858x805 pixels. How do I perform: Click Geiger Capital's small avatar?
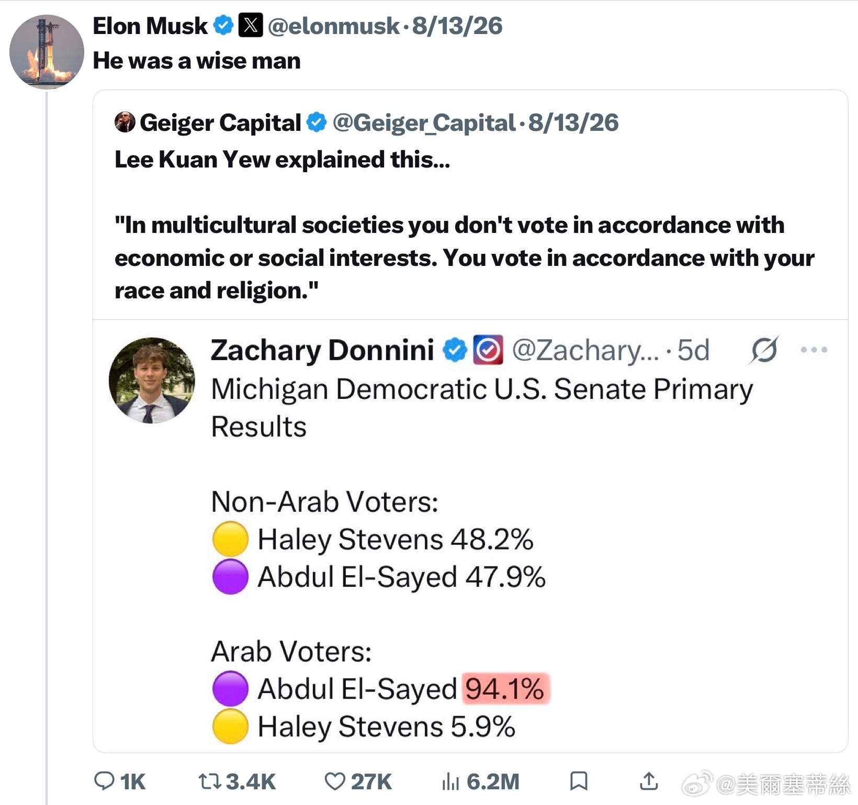pos(125,122)
